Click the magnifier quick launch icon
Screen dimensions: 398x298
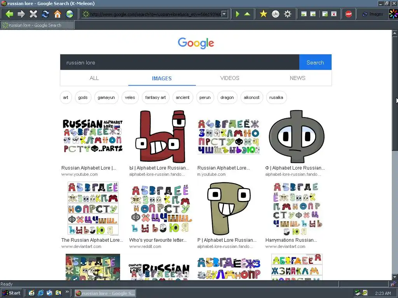(58, 293)
